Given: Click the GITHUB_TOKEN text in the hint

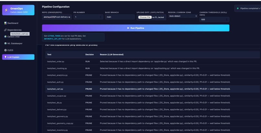Looking at the screenshot, I should click(54, 36).
